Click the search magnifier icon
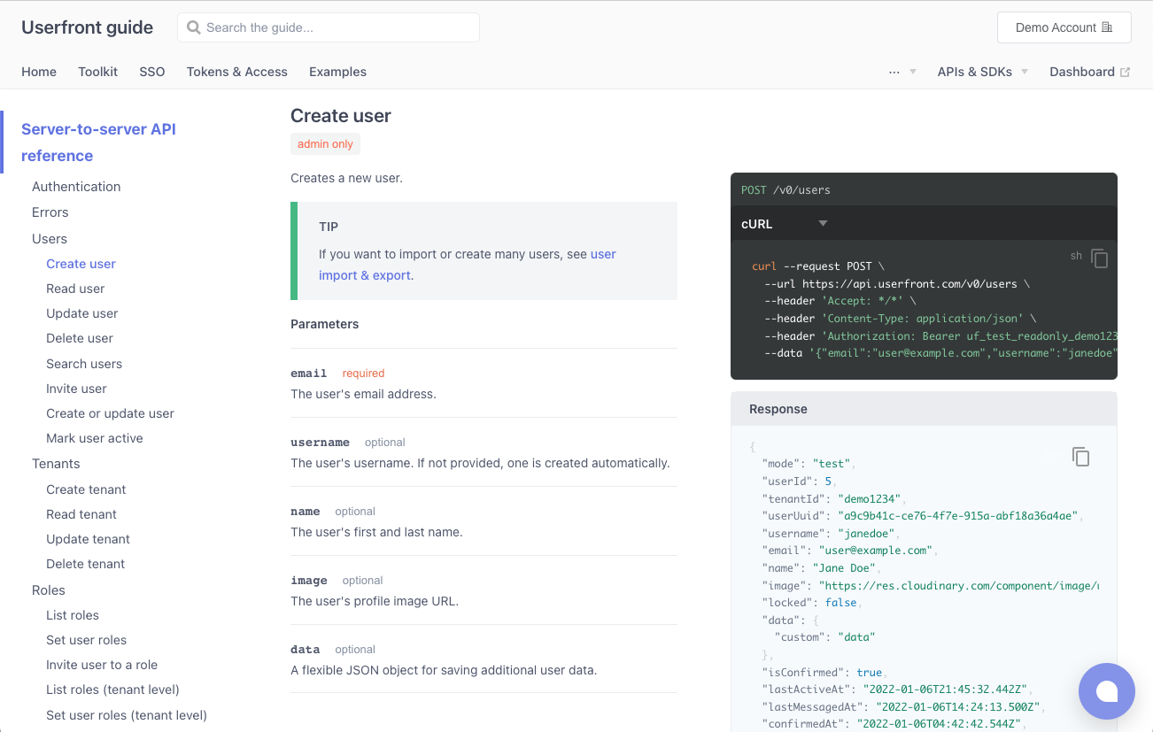This screenshot has width=1153, height=732. click(193, 27)
